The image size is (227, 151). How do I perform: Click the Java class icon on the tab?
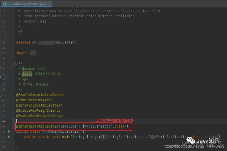click(5, 4)
